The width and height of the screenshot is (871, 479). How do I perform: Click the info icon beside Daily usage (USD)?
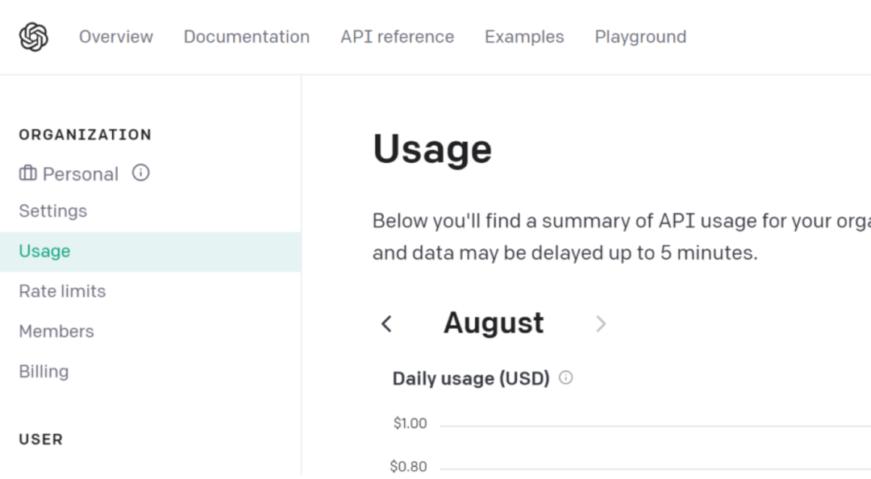566,377
